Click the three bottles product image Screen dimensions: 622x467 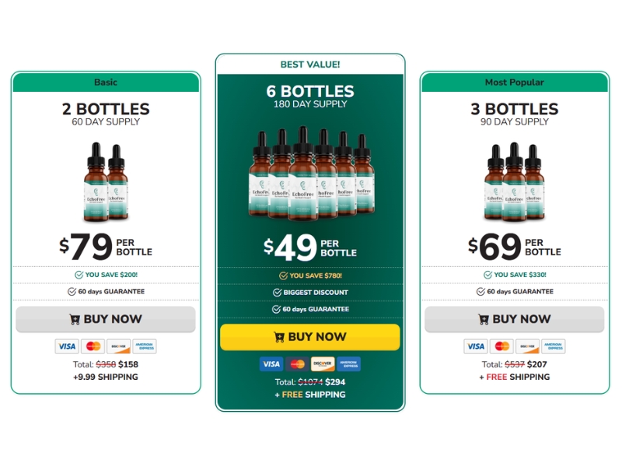[x=515, y=181]
